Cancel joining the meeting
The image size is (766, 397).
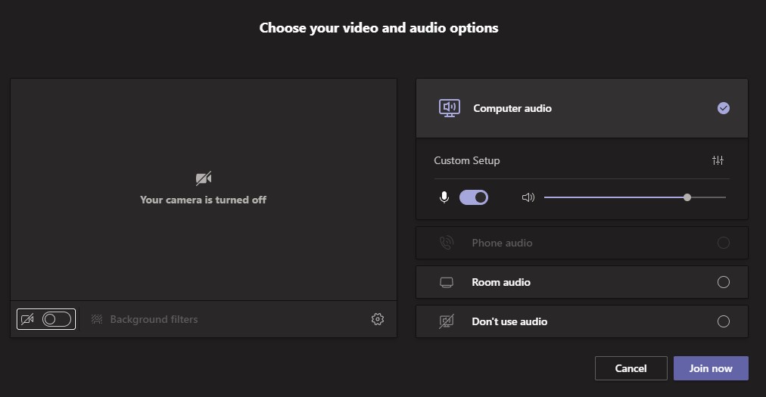click(631, 368)
